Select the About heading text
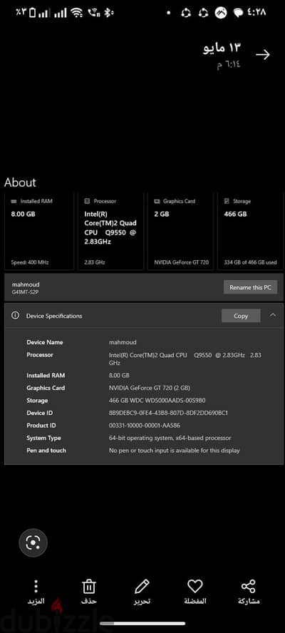The height and width of the screenshot is (633, 285). 20,182
